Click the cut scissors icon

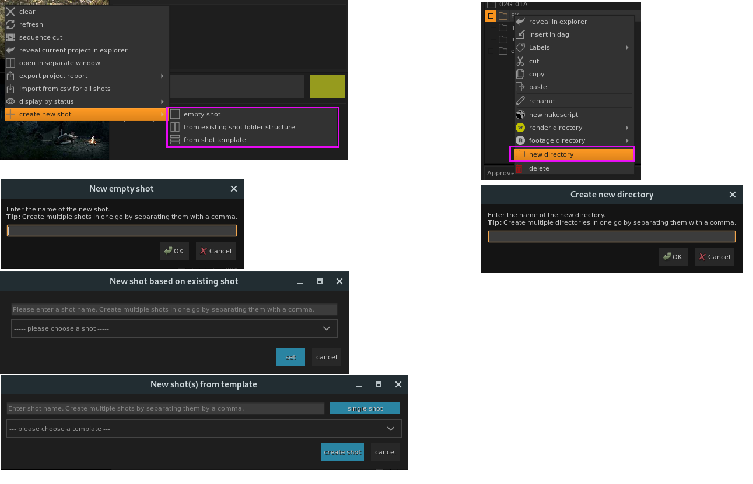(520, 61)
